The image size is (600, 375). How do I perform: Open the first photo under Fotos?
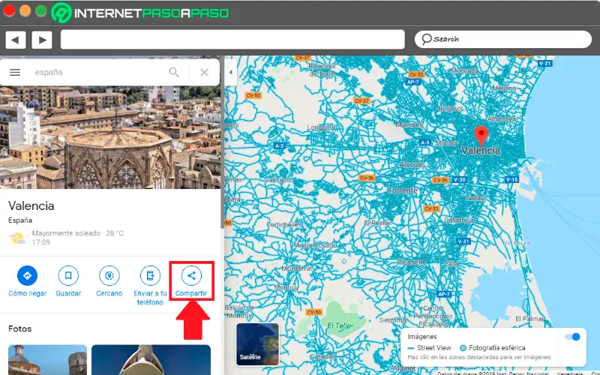[x=47, y=360]
